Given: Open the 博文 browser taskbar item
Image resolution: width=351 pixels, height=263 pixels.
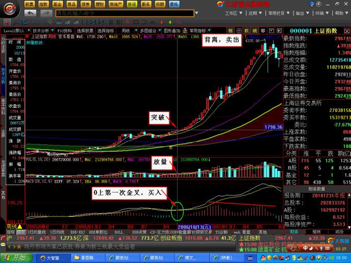Looking at the screenshot, I should [x=191, y=258].
